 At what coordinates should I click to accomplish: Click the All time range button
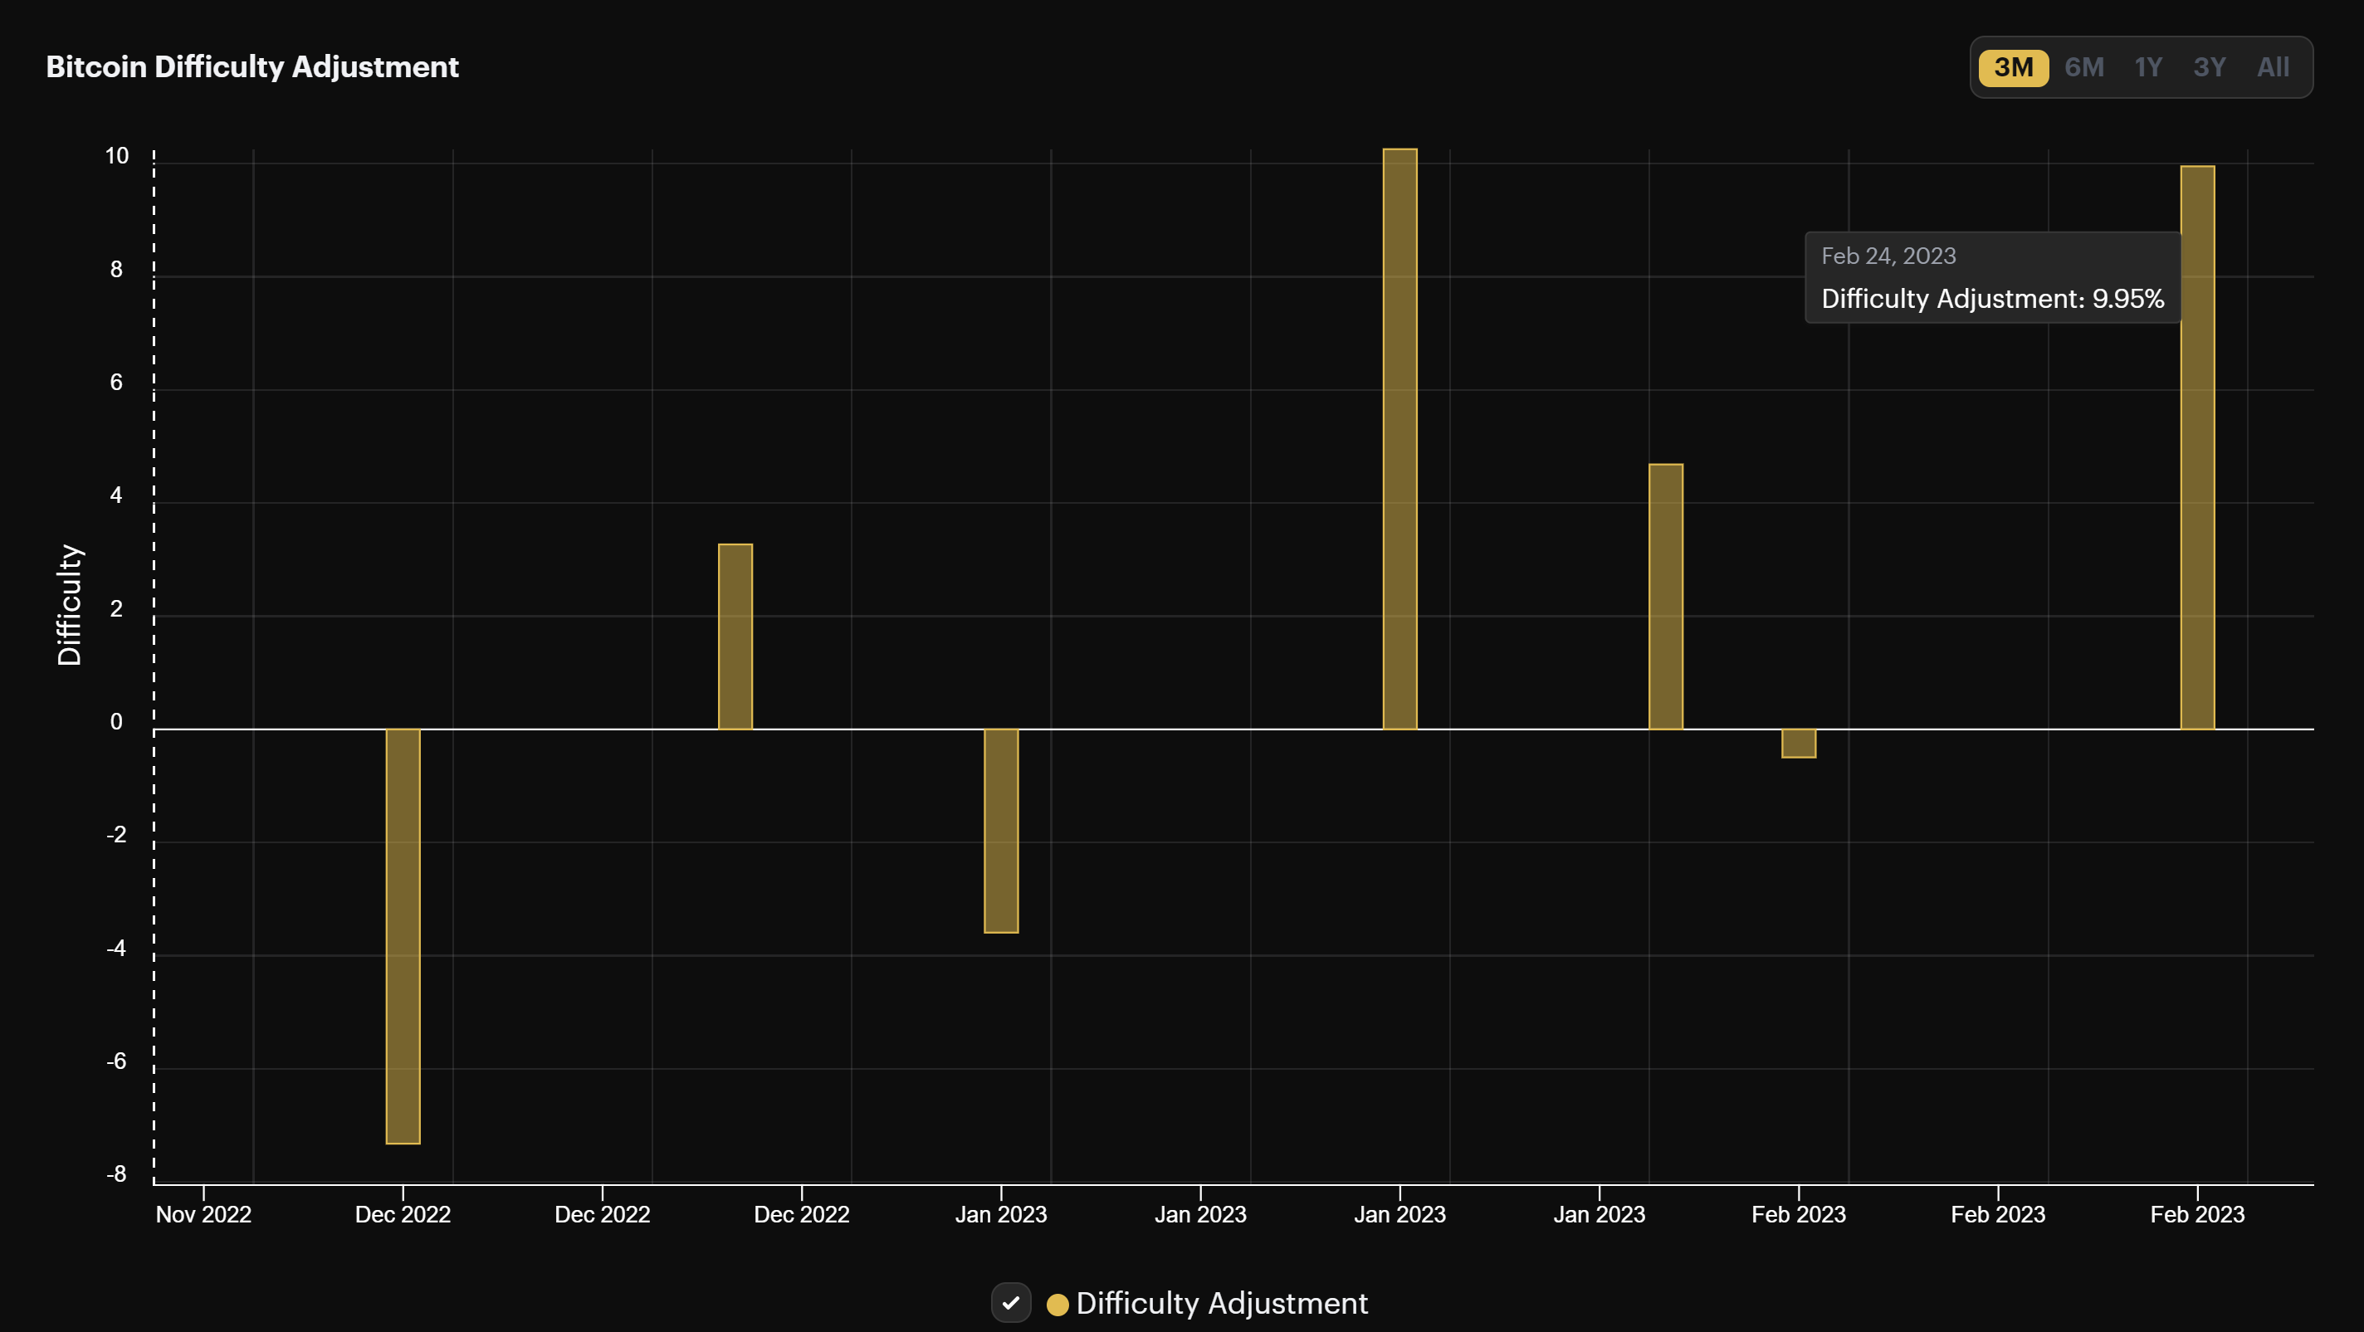click(2274, 66)
